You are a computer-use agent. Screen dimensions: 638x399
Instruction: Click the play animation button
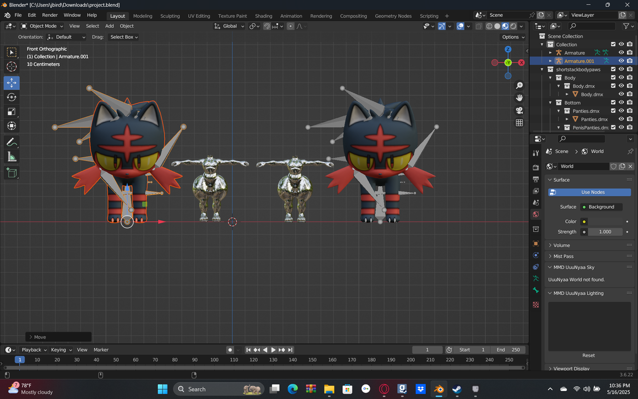[273, 350]
